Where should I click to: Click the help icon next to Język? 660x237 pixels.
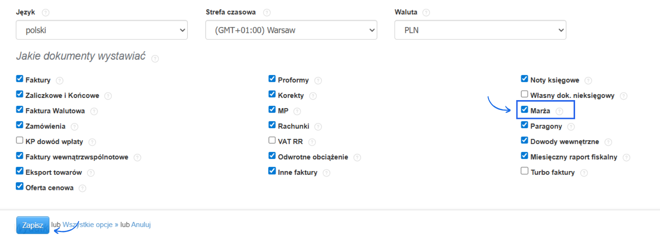45,13
